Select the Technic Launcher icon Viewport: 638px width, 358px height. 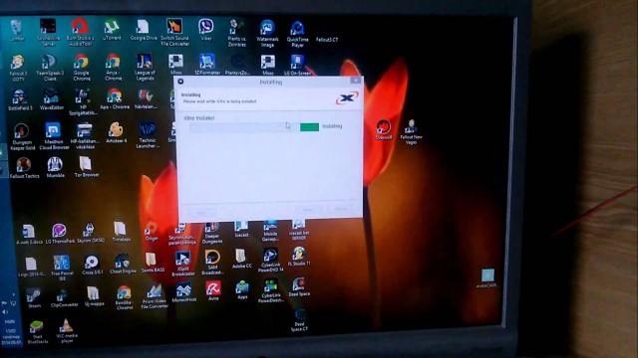coord(148,135)
